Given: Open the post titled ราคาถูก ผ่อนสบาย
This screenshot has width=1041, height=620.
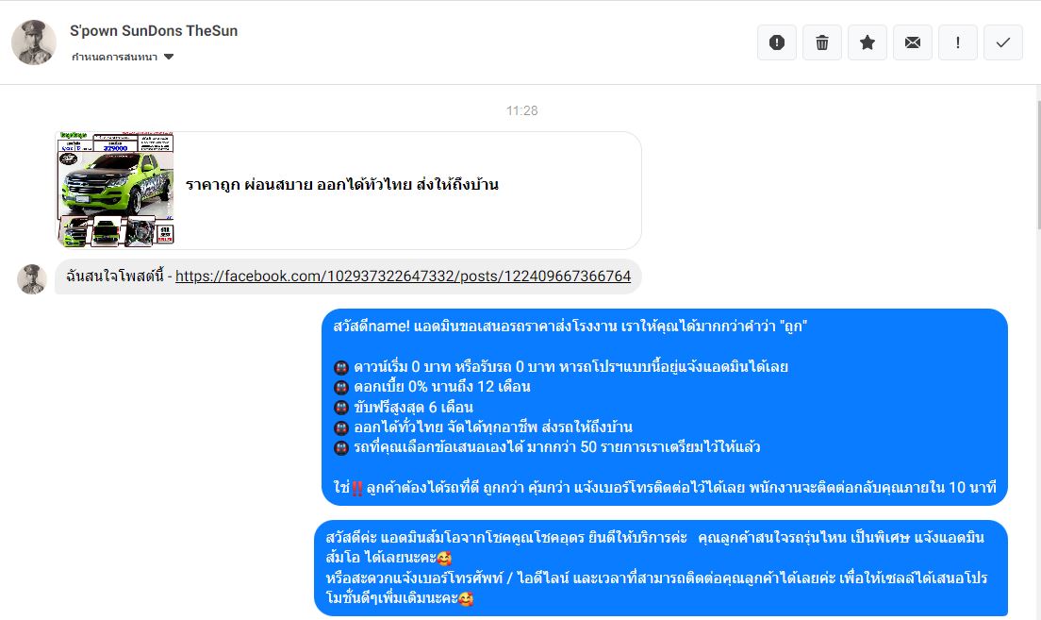Looking at the screenshot, I should [341, 185].
